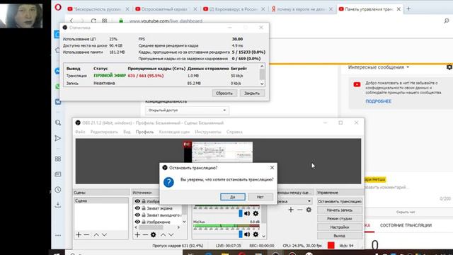Move source up in Sources panel
This screenshot has height=255, width=453.
164,234
